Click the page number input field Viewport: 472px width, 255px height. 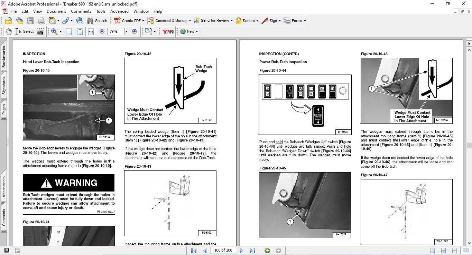coord(223,251)
